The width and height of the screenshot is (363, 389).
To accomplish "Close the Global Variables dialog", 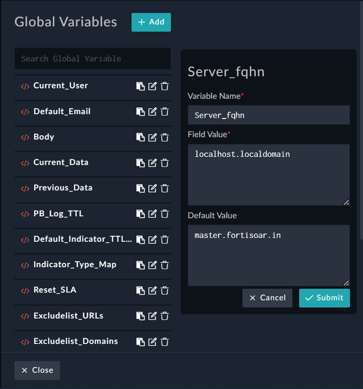I will click(x=37, y=370).
